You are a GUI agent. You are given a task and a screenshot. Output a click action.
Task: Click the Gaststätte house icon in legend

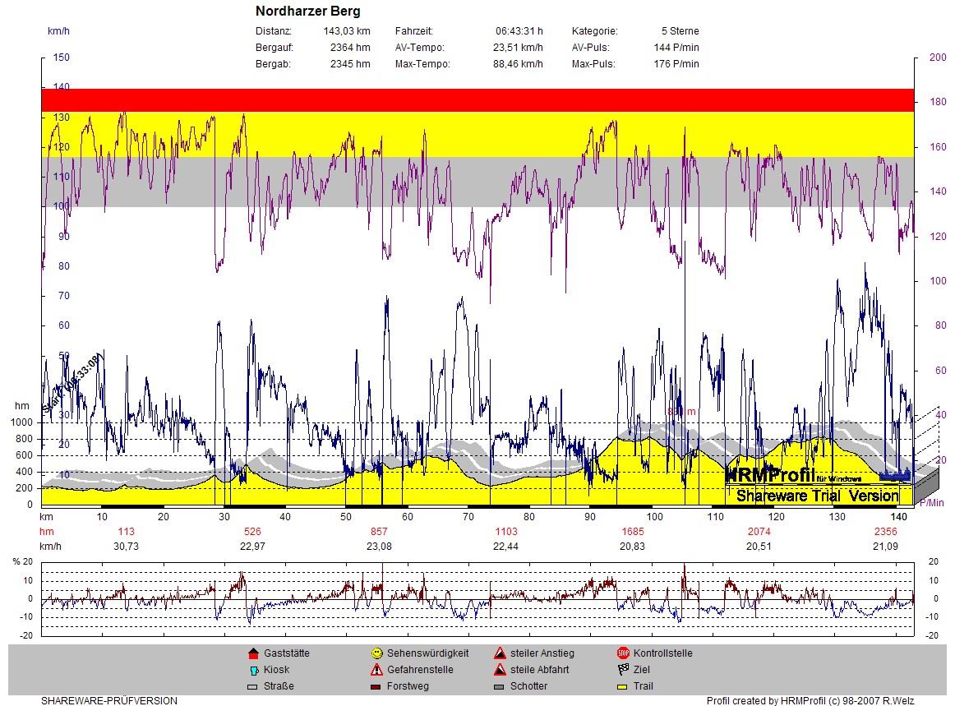(x=253, y=653)
